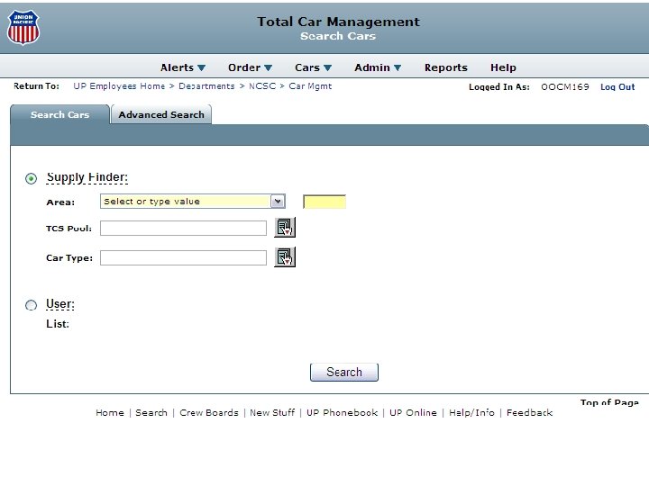
Task: Go to UP Employees Home breadcrumb
Action: click(x=119, y=86)
